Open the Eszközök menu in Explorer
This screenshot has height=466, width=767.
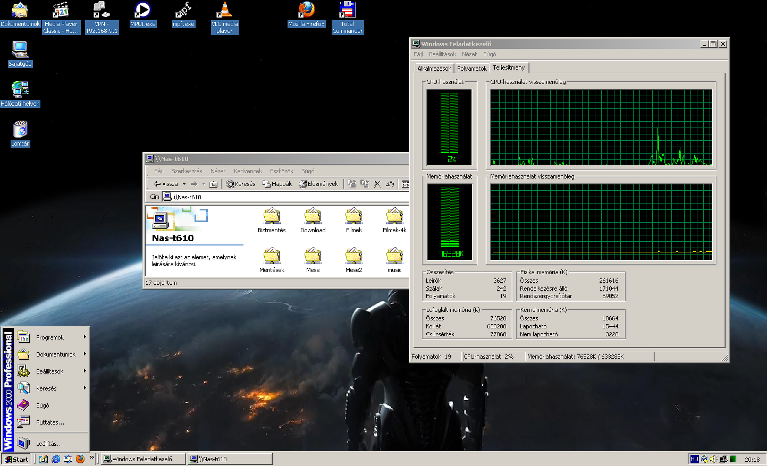click(x=281, y=171)
